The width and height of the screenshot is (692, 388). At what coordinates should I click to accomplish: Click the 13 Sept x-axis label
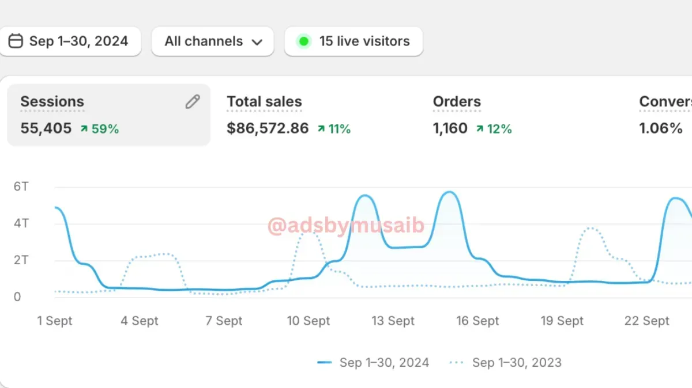[393, 321]
